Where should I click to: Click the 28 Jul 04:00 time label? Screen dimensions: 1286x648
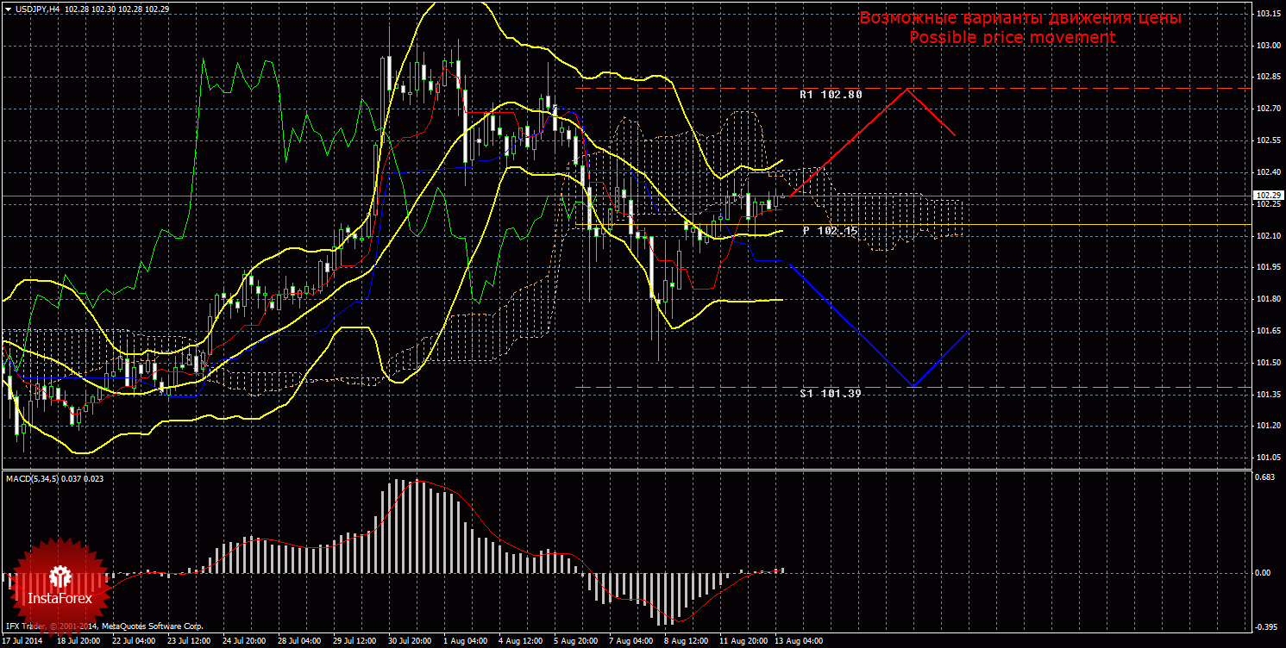(299, 642)
